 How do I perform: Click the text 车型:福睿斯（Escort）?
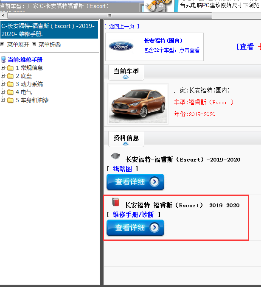point(204,102)
